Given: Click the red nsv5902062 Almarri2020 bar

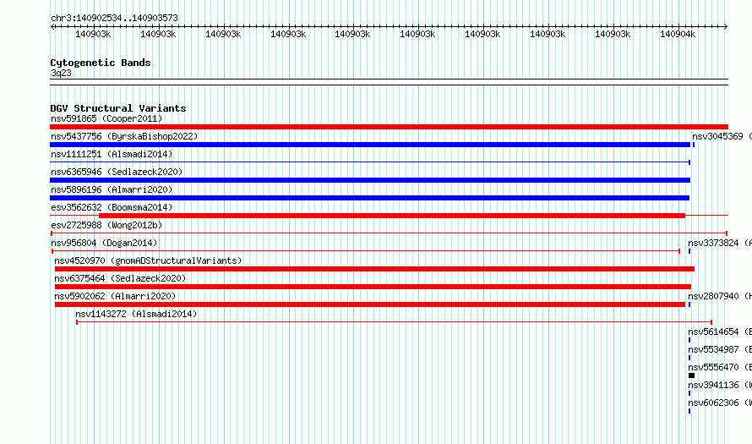Looking at the screenshot, I should (370, 304).
